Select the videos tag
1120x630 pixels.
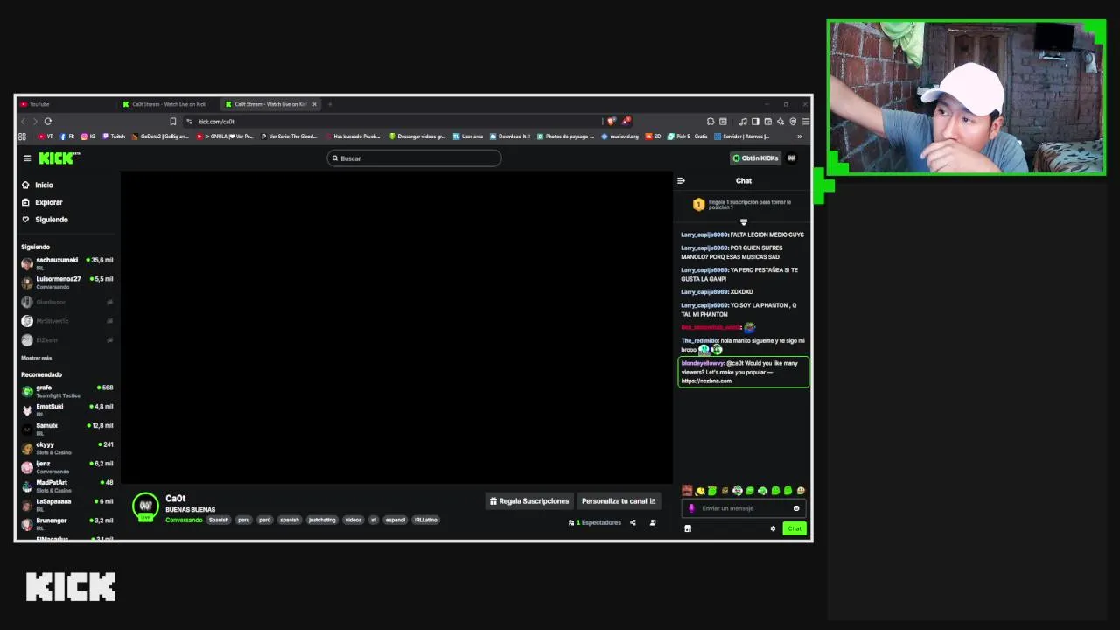[353, 520]
